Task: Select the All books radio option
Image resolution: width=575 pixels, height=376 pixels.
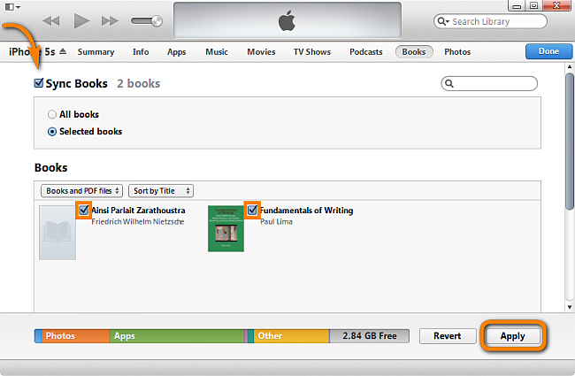Action: click(x=52, y=114)
